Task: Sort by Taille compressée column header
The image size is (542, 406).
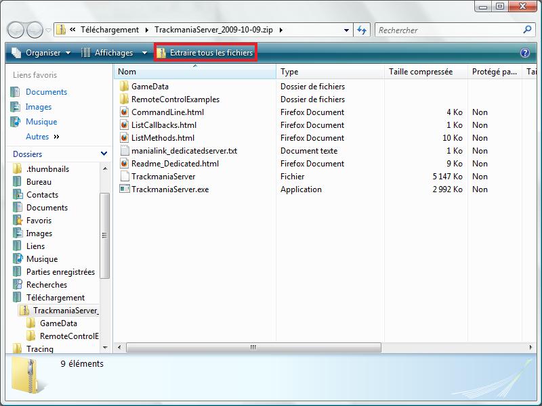Action: click(x=426, y=72)
